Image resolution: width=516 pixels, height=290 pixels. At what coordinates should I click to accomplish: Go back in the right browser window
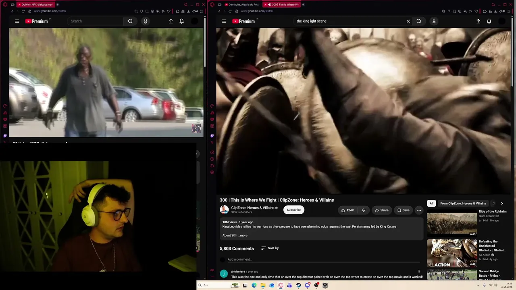click(219, 11)
